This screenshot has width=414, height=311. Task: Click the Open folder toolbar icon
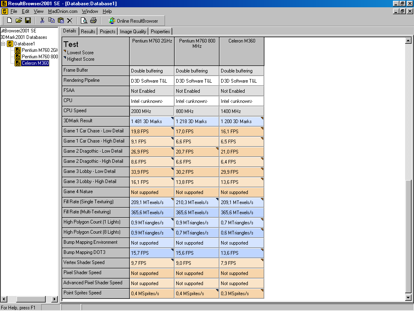19,20
